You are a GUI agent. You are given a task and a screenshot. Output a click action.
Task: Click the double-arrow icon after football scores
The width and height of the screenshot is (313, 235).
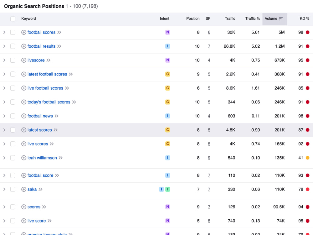[59, 32]
